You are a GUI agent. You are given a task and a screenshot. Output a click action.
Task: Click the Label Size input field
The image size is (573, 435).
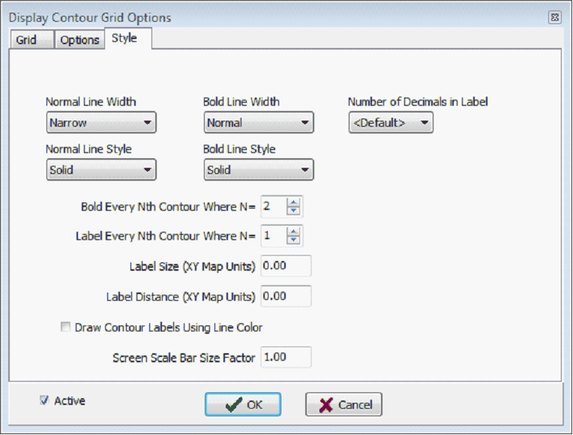286,265
